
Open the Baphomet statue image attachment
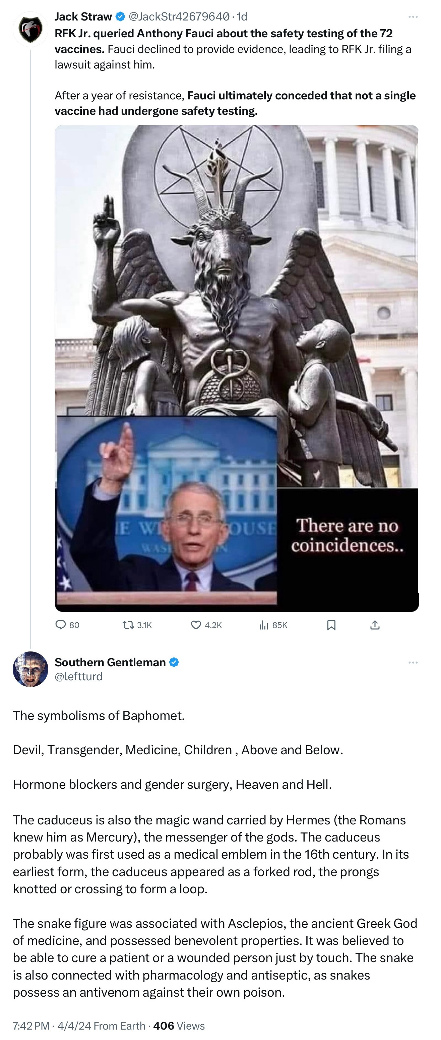237,368
